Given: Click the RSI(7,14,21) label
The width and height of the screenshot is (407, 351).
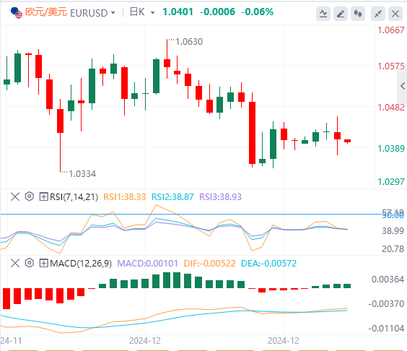Looking at the screenshot, I should click(74, 197).
